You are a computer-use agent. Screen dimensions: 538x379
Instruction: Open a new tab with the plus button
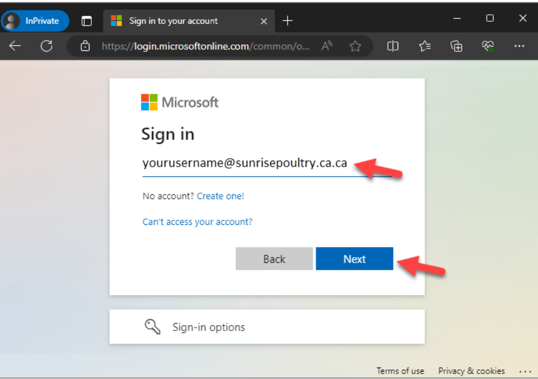click(x=288, y=21)
